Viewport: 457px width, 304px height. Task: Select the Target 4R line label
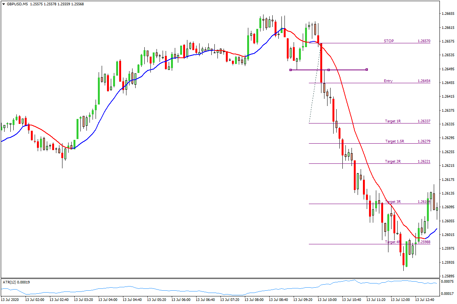coord(393,242)
